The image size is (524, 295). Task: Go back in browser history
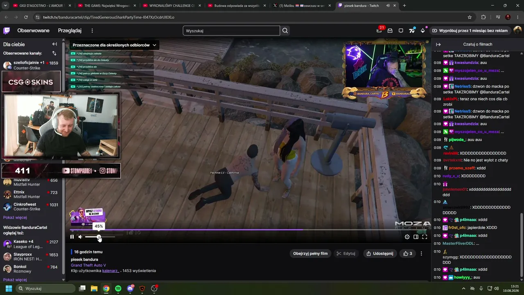6,17
